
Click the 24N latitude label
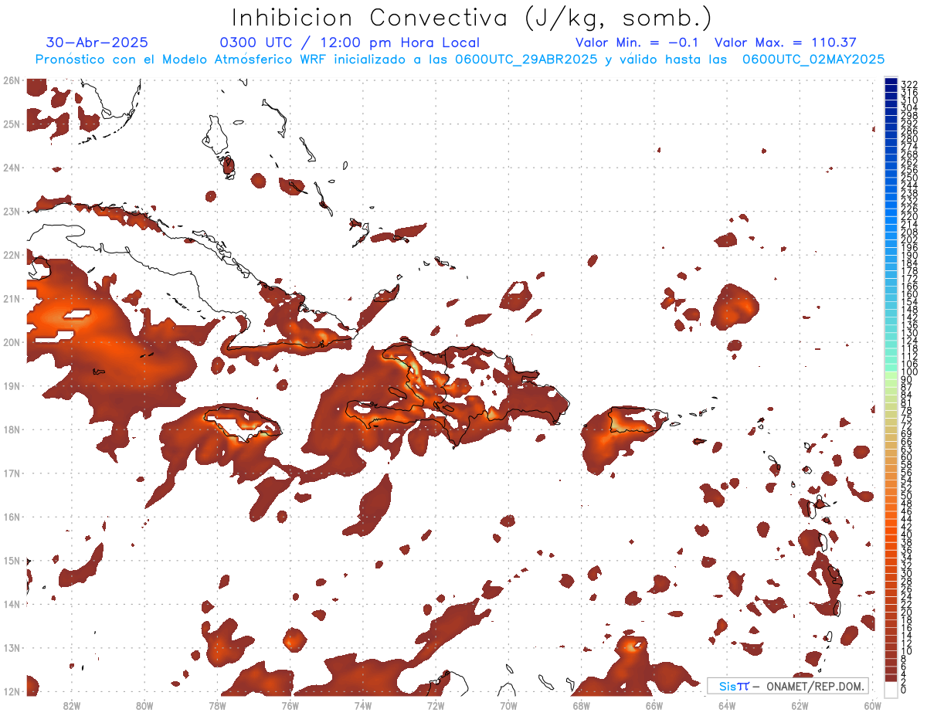[x=11, y=168]
